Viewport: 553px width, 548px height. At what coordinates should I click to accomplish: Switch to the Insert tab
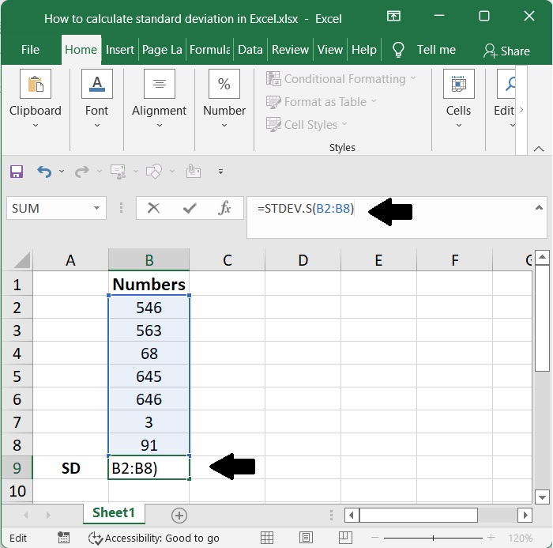(120, 50)
